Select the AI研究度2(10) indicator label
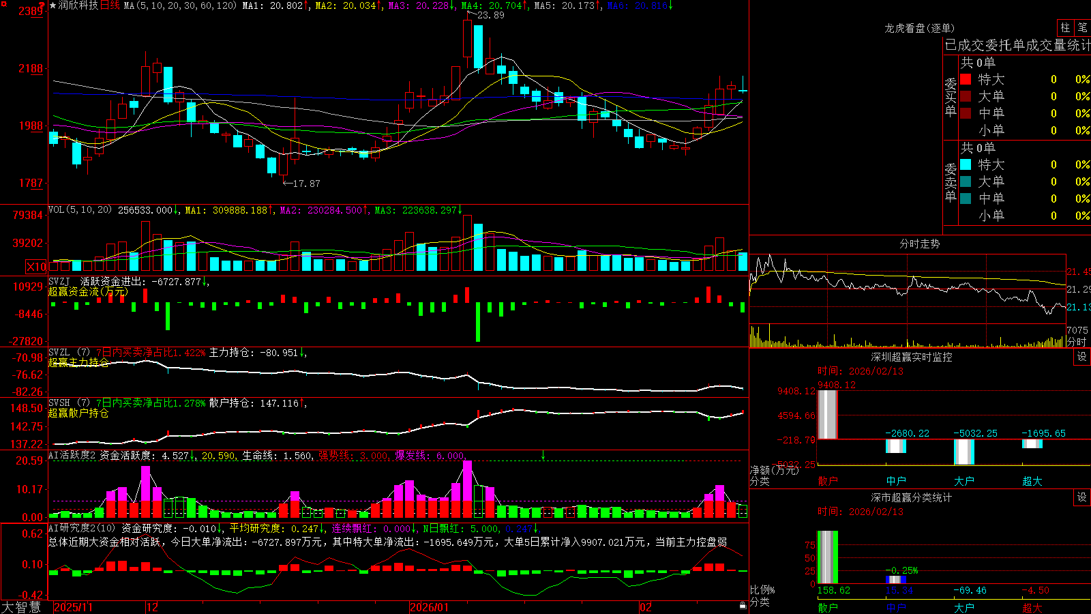This screenshot has height=614, width=1091. point(82,528)
